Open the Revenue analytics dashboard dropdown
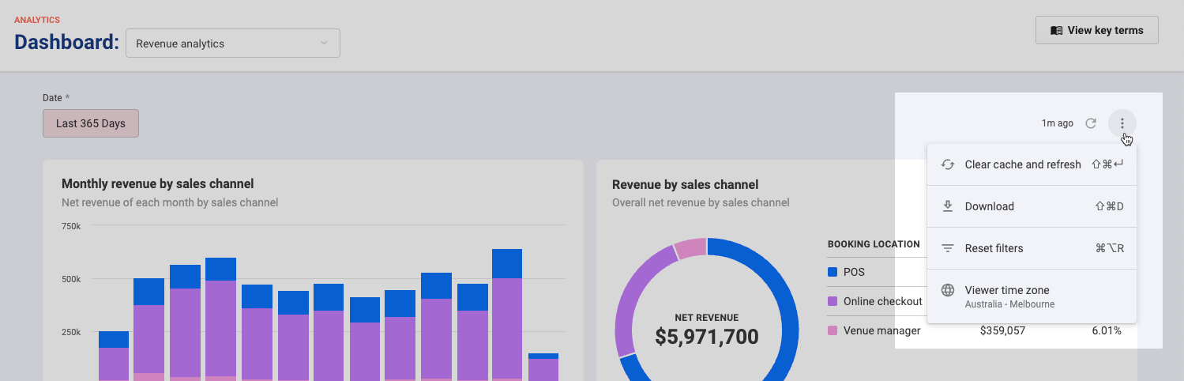The height and width of the screenshot is (381, 1184). pyautogui.click(x=233, y=43)
